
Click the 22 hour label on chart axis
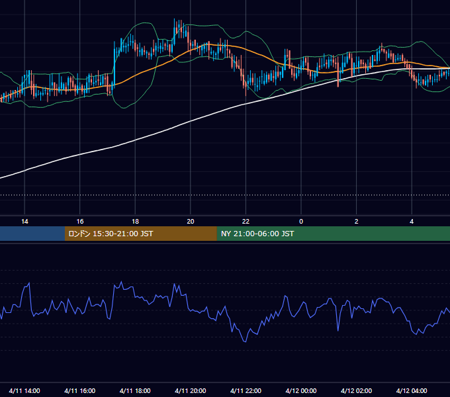point(246,222)
